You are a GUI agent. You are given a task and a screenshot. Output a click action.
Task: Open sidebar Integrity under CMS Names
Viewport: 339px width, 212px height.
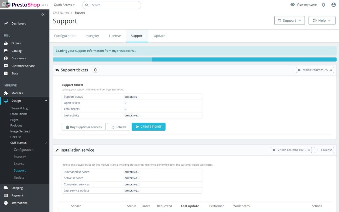pyautogui.click(x=20, y=157)
